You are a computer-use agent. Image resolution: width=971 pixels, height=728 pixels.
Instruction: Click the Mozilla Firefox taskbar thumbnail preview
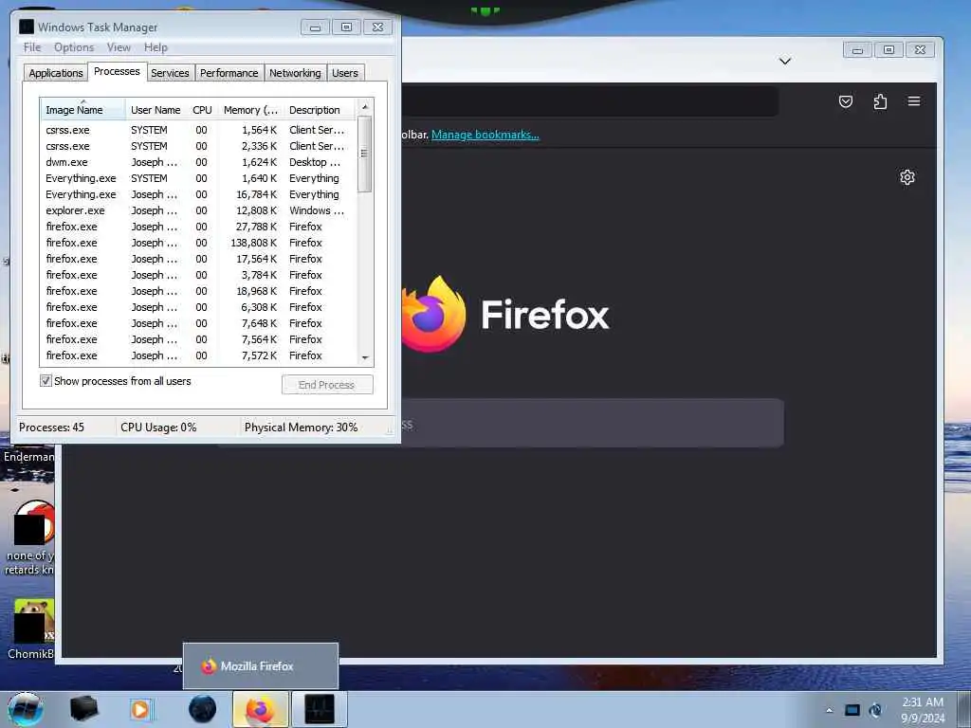[x=261, y=666]
